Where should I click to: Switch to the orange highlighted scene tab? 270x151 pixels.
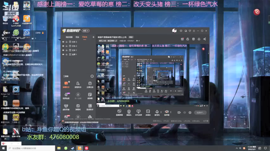click(x=85, y=37)
